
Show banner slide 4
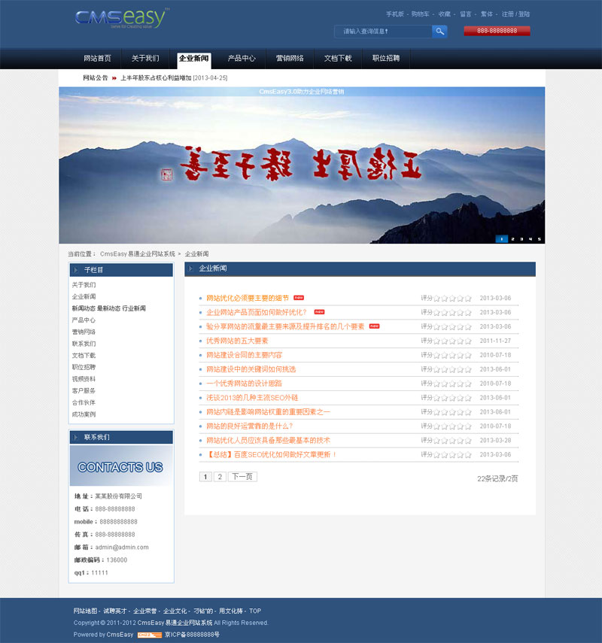point(531,239)
